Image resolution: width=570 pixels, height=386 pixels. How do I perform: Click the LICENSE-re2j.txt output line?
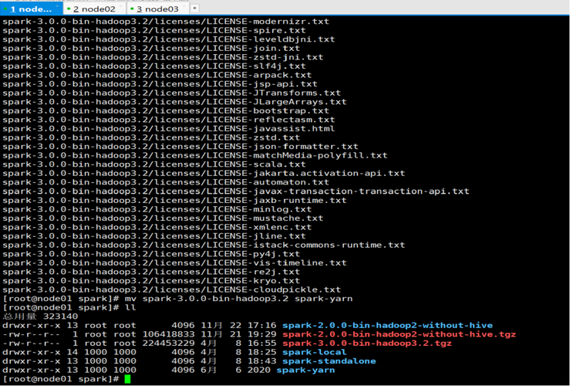[151, 272]
